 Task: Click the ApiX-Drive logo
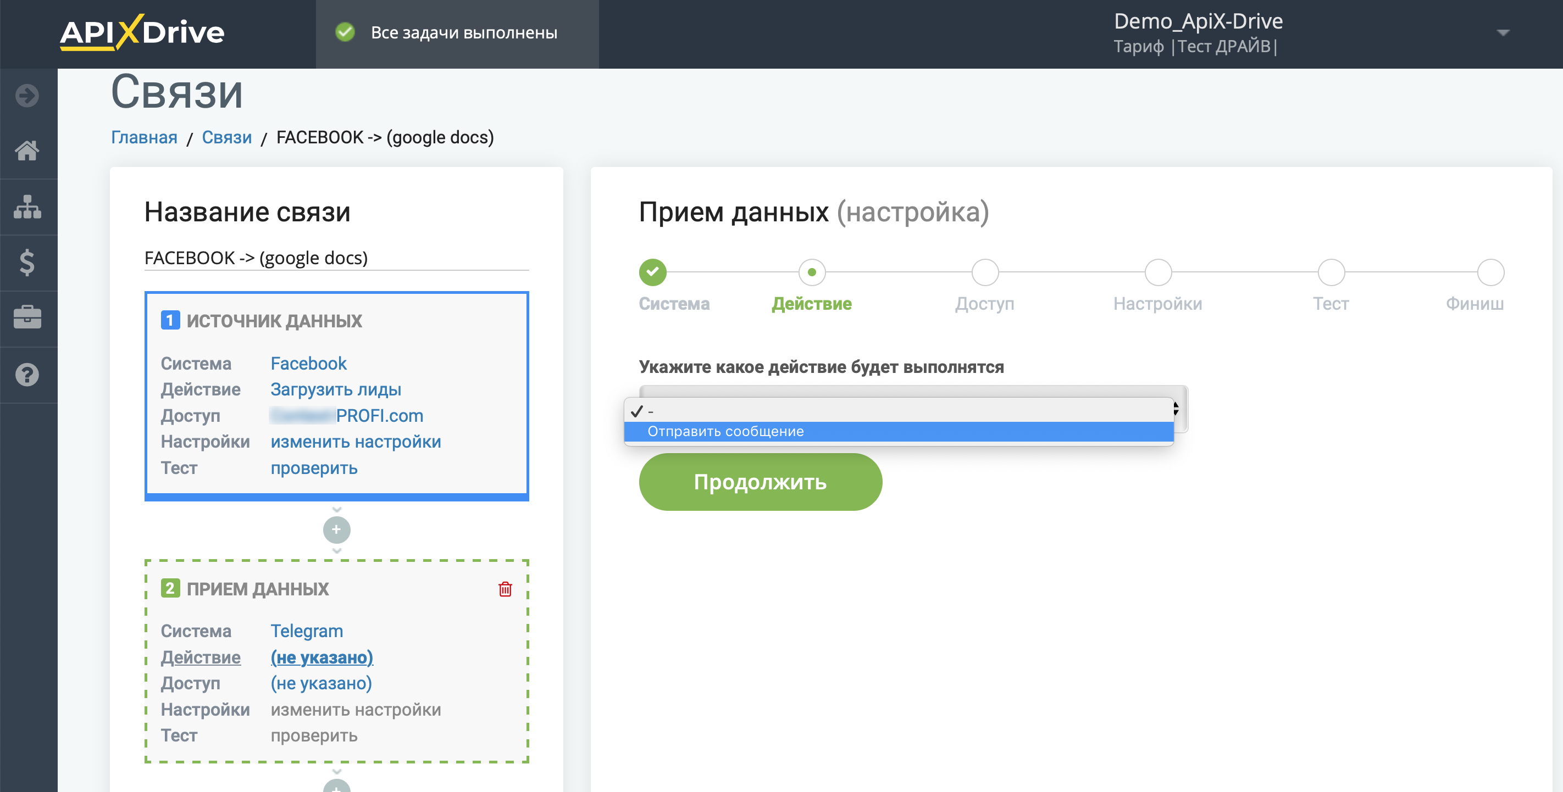(142, 33)
